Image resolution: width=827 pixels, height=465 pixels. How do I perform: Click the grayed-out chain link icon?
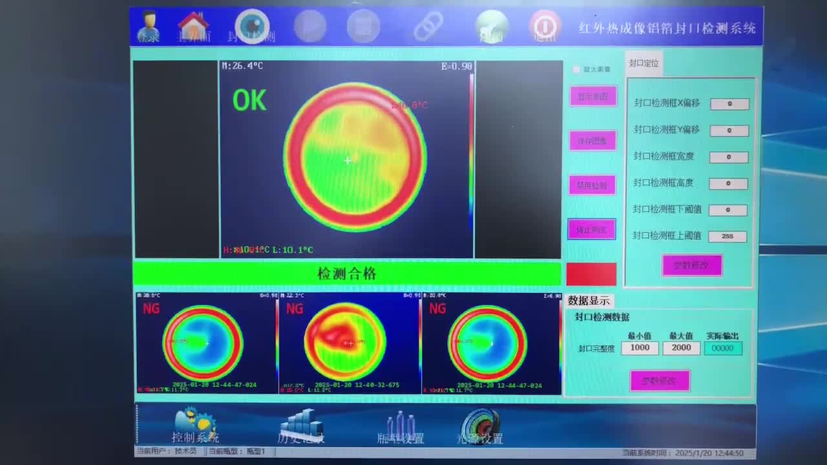pyautogui.click(x=428, y=26)
